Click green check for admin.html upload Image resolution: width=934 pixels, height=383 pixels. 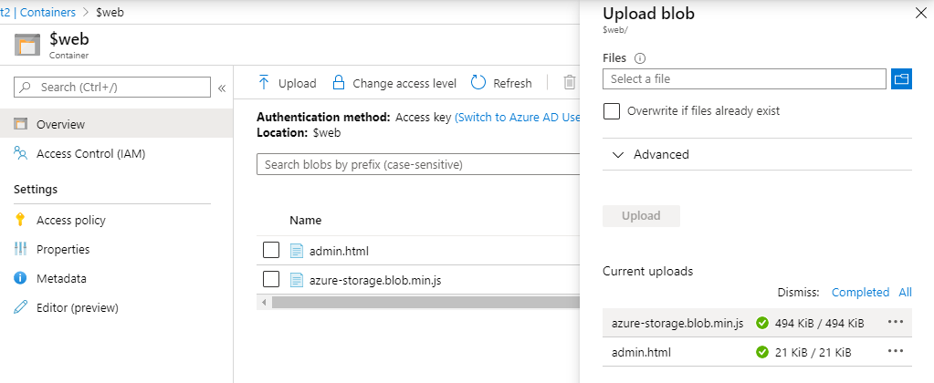(761, 352)
